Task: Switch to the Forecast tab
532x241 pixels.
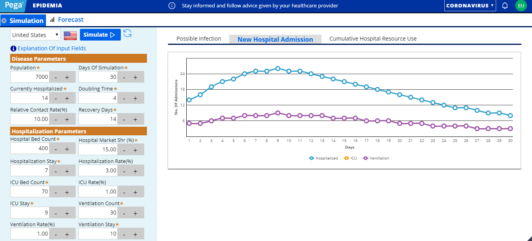Action: pos(67,20)
